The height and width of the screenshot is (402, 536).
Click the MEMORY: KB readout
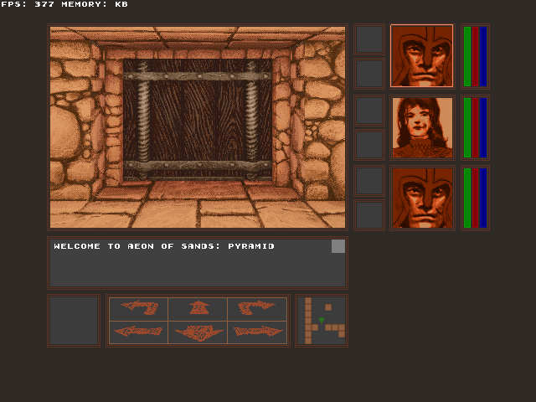pos(95,4)
